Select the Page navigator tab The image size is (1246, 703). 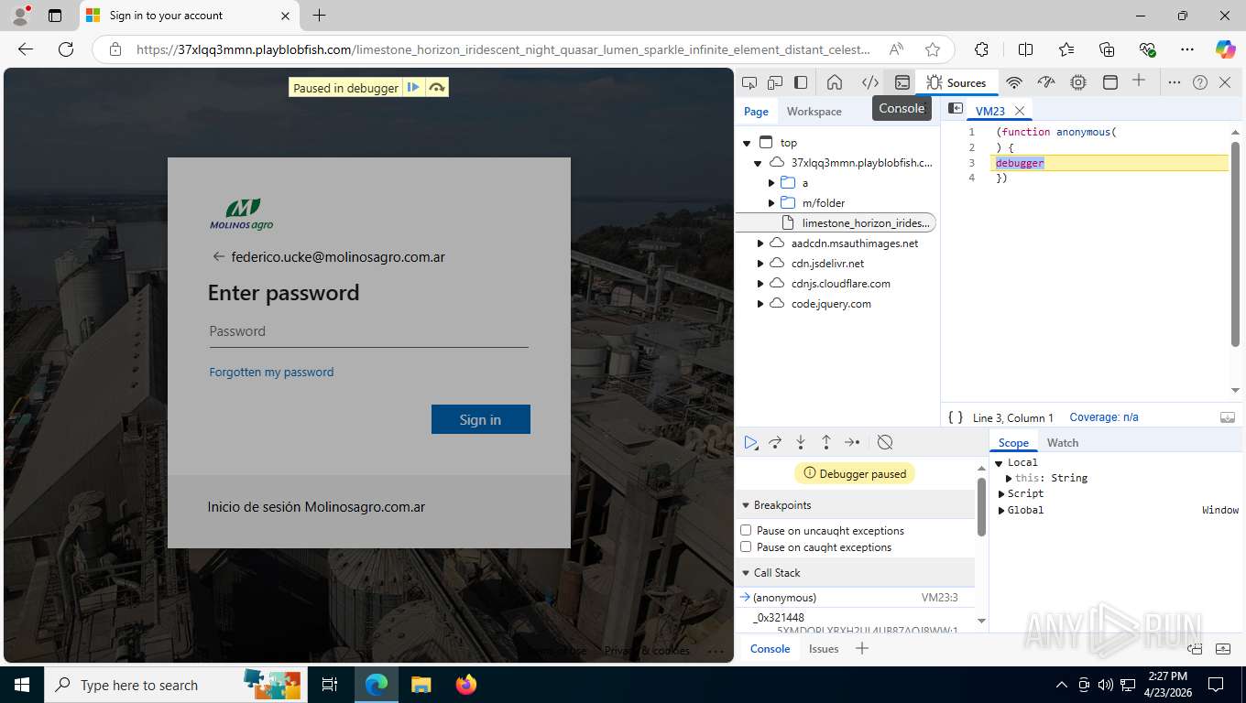(x=756, y=111)
